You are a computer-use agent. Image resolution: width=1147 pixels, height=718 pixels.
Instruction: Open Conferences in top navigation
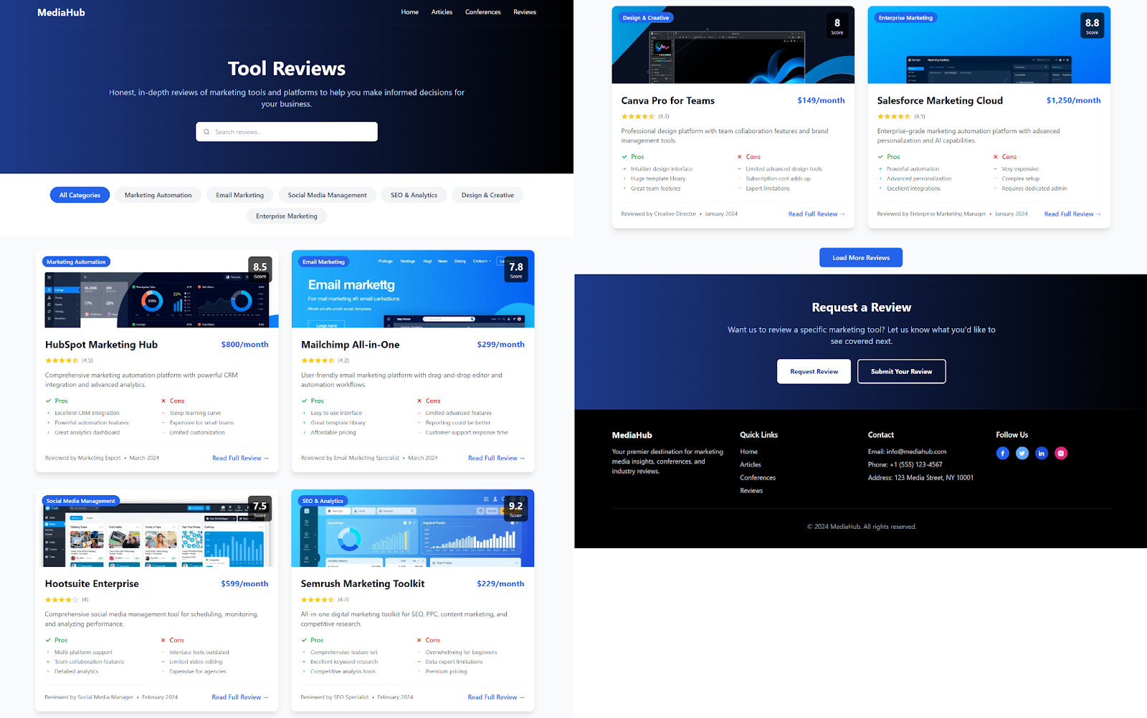(x=482, y=12)
